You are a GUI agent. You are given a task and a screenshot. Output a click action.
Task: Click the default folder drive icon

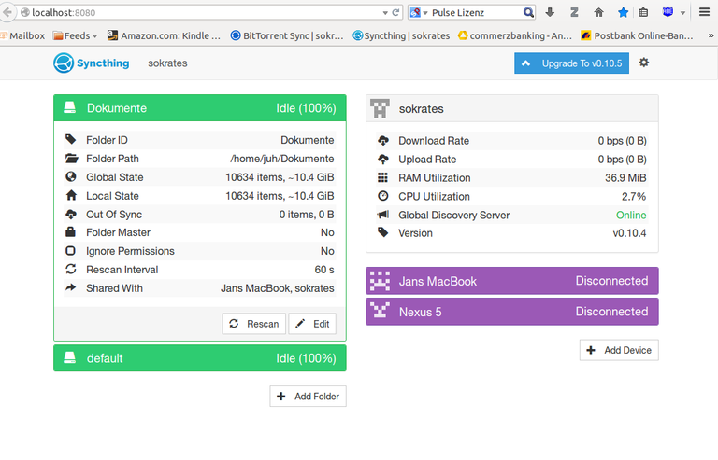tap(69, 357)
